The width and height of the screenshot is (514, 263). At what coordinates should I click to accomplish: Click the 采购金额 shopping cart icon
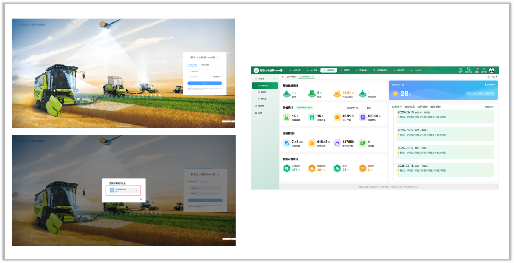click(286, 143)
